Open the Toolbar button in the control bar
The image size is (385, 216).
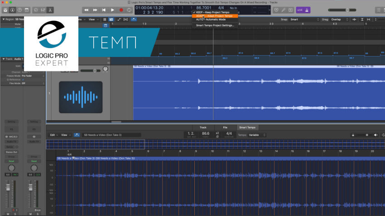click(27, 10)
